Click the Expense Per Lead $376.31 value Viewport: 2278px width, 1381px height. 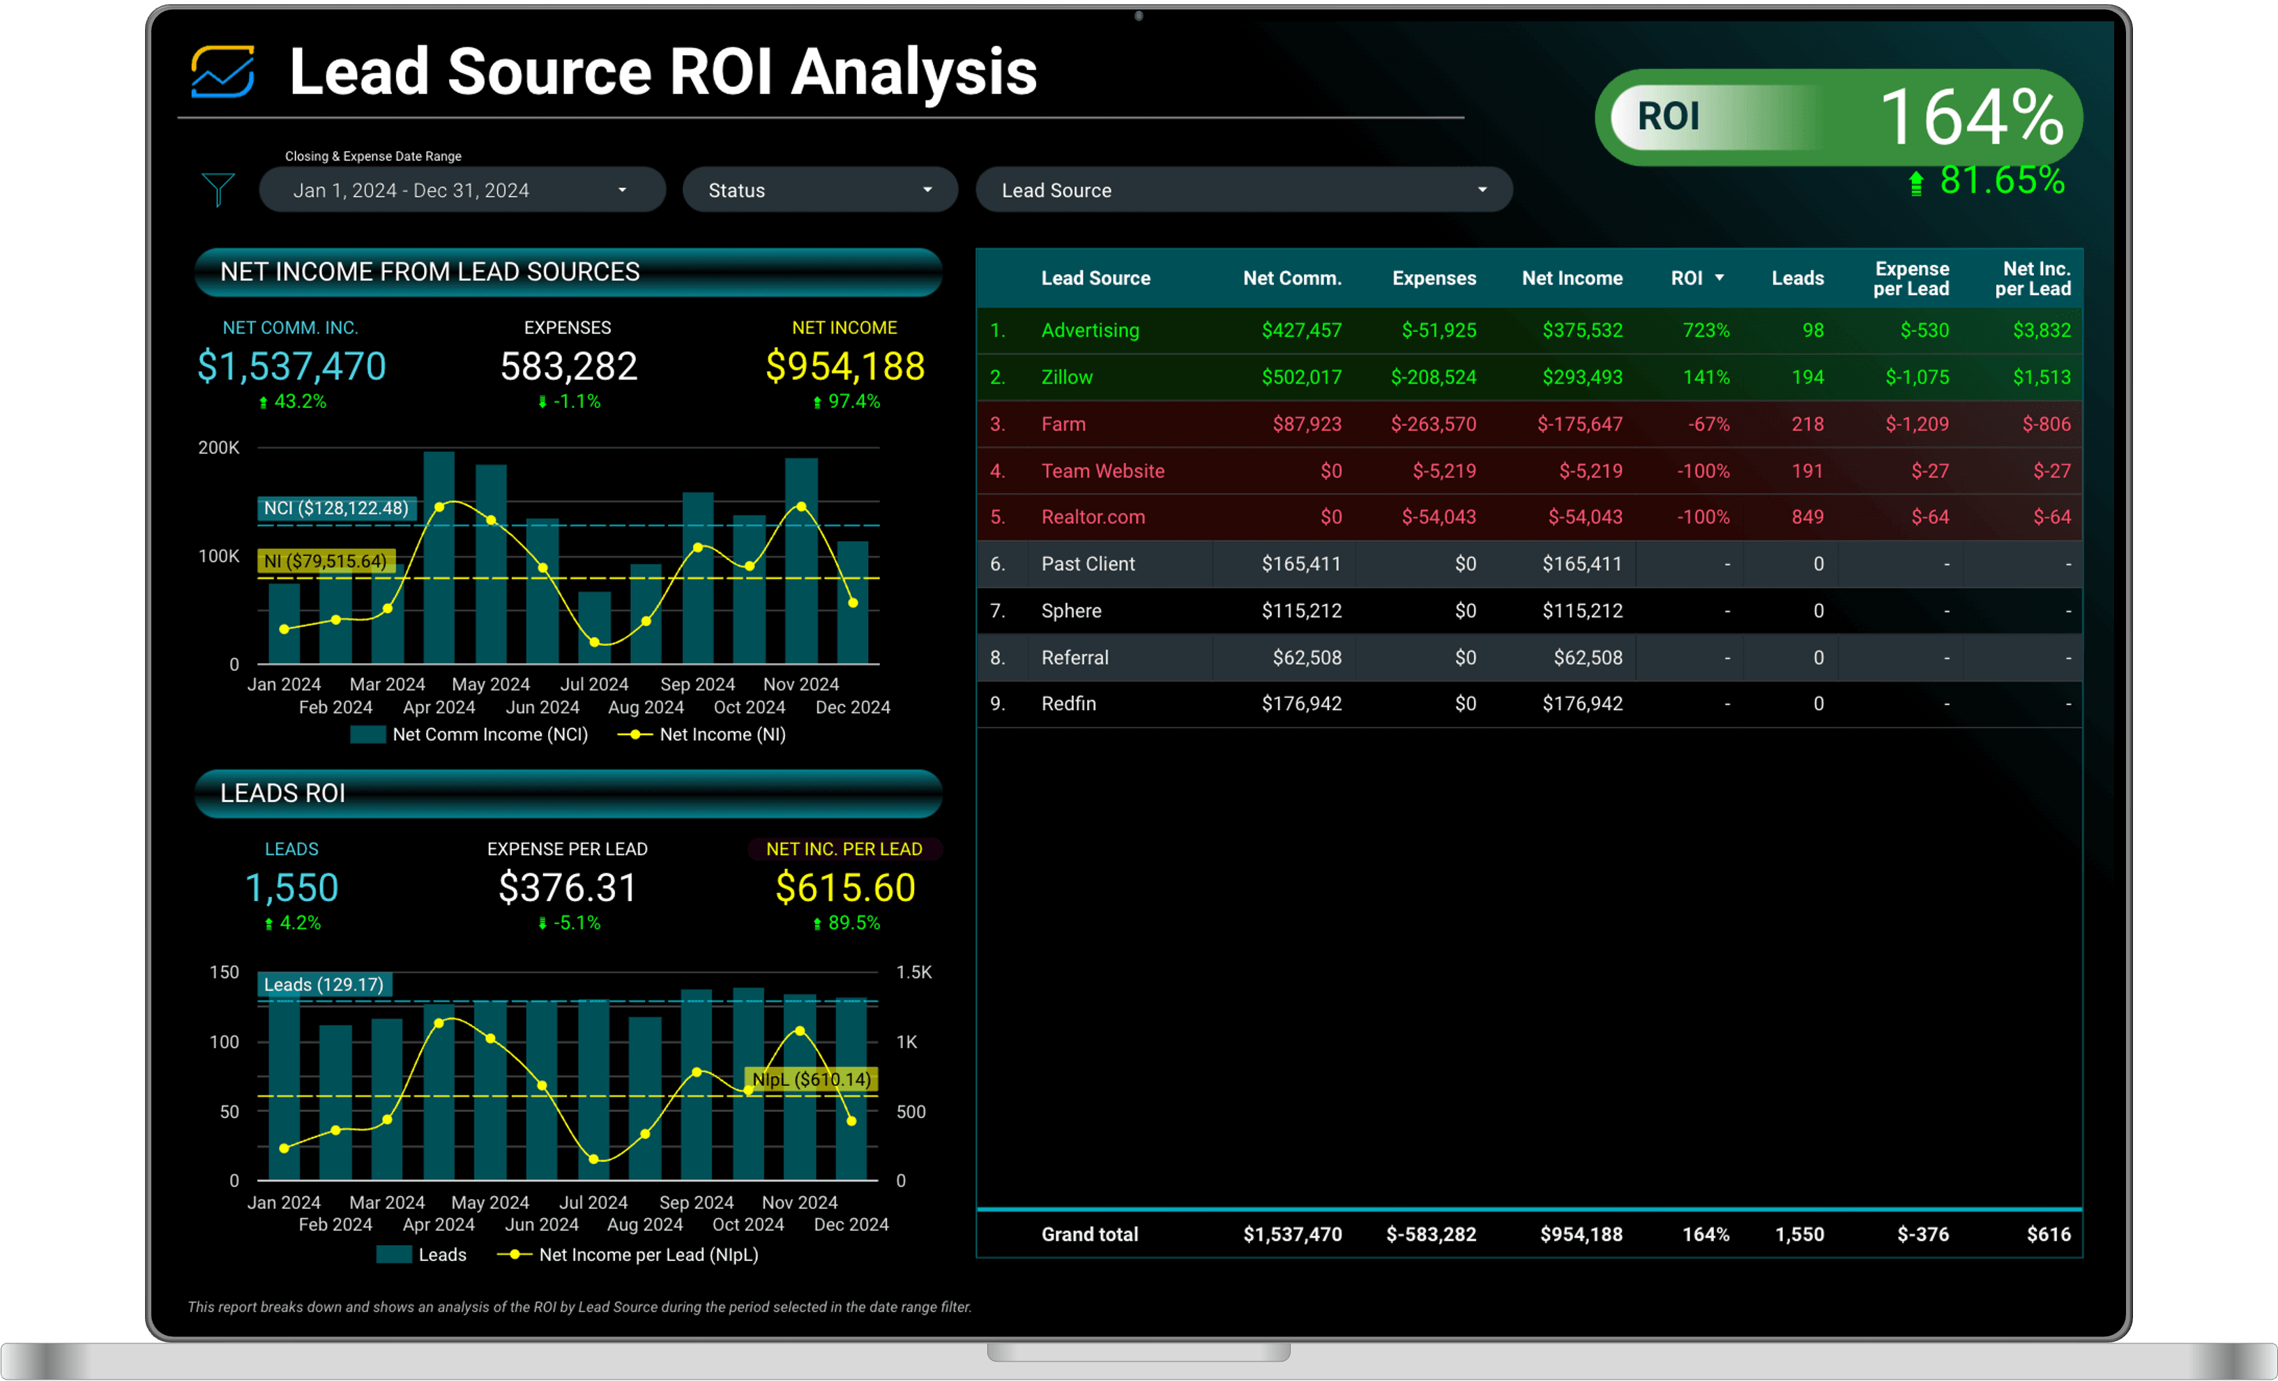coord(568,888)
